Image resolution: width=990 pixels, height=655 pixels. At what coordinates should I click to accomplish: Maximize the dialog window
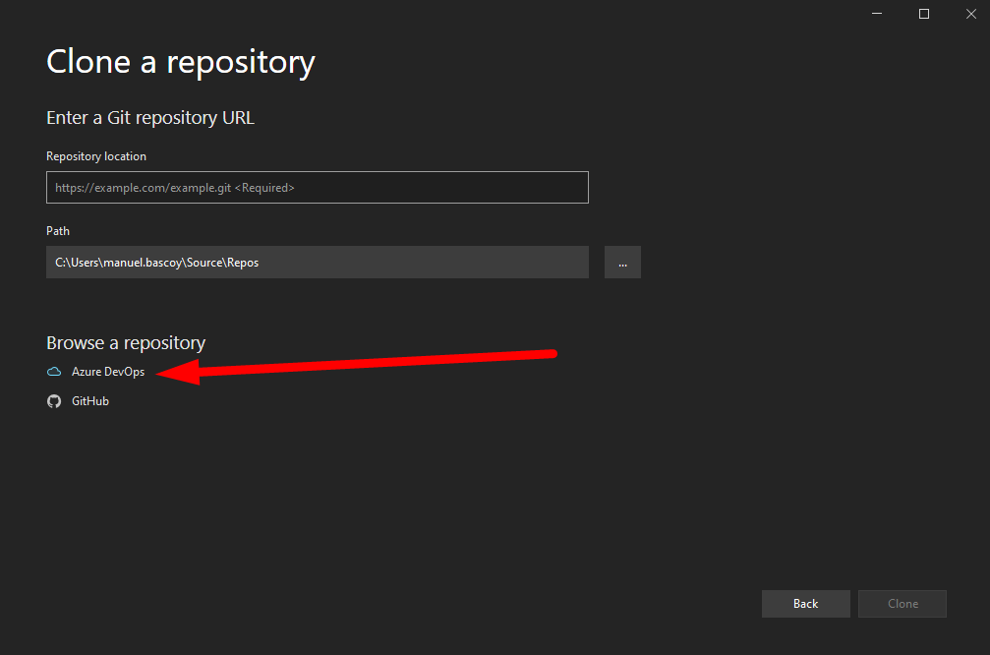point(924,14)
